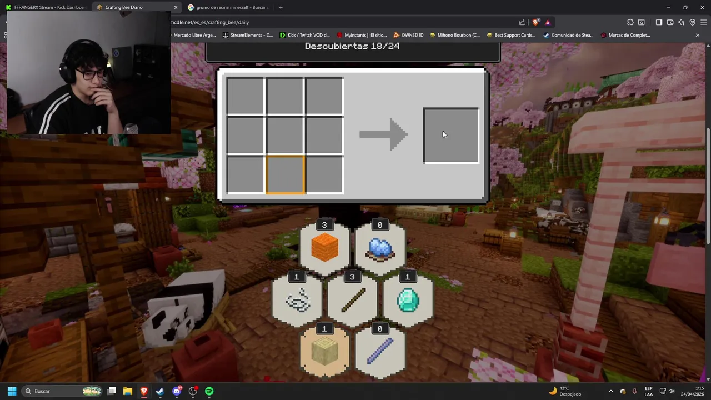This screenshot has width=711, height=400.
Task: Open the Windows Start menu
Action: (12, 391)
